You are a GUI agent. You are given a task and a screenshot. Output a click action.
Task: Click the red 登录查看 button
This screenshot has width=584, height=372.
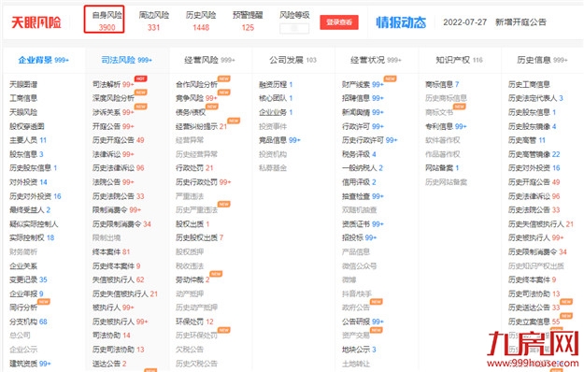(x=339, y=22)
